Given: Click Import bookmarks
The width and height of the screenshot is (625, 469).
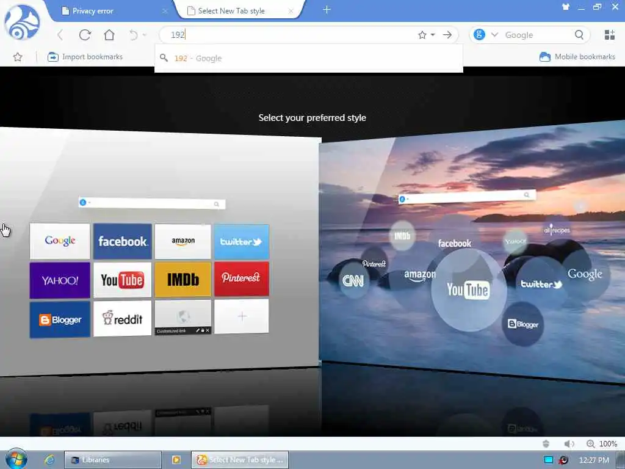Looking at the screenshot, I should coord(85,57).
